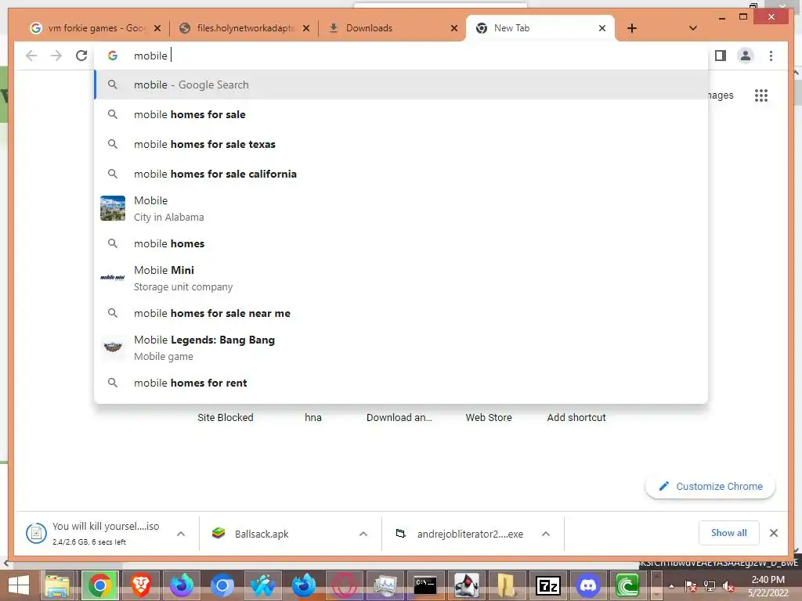Close the downloads bar
Viewport: 802px width, 601px height.
[x=773, y=533]
